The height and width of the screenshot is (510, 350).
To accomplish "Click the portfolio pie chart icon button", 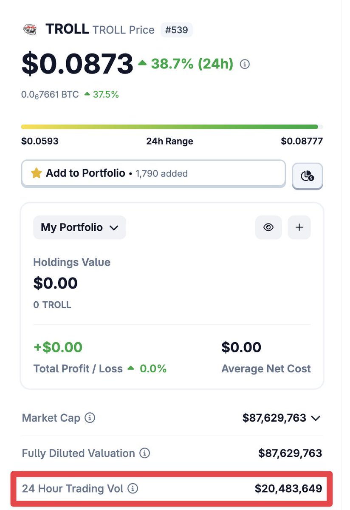I will coord(307,175).
